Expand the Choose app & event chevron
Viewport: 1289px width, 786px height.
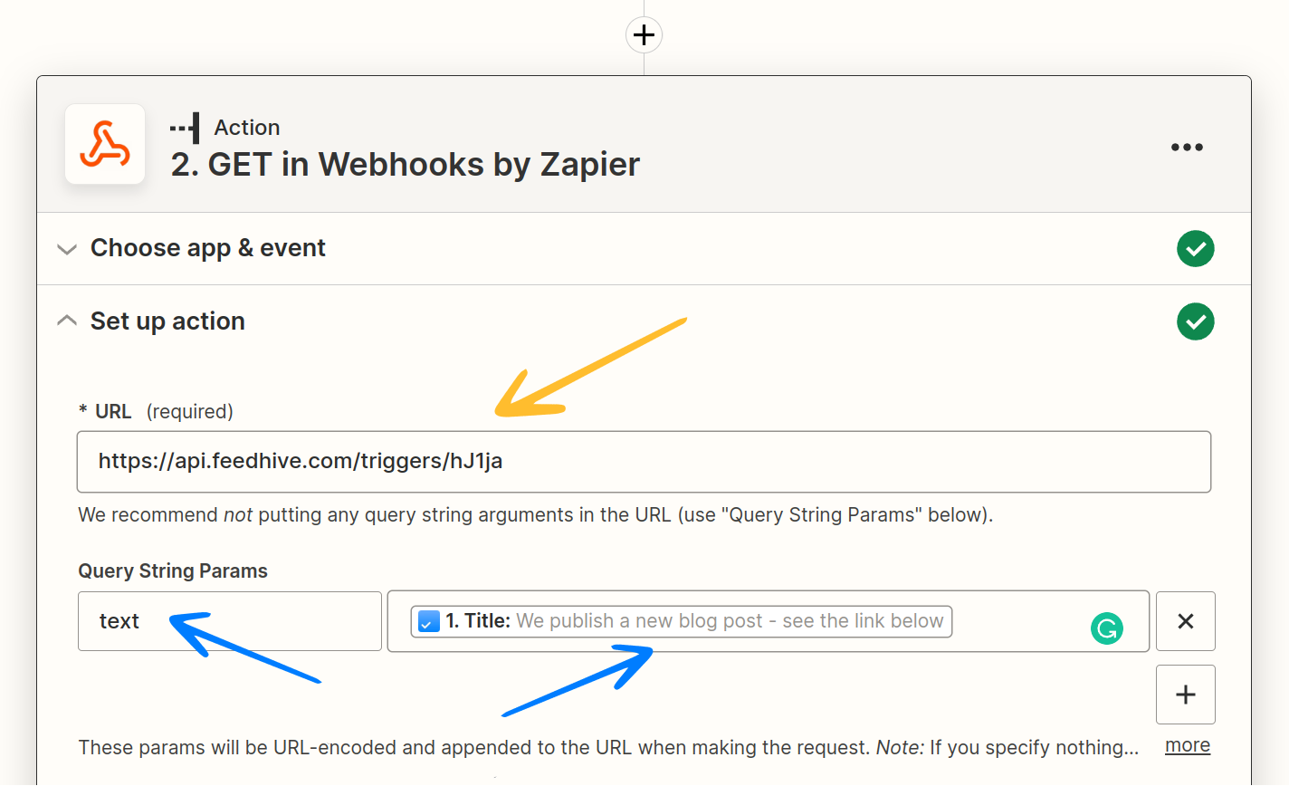pyautogui.click(x=67, y=249)
